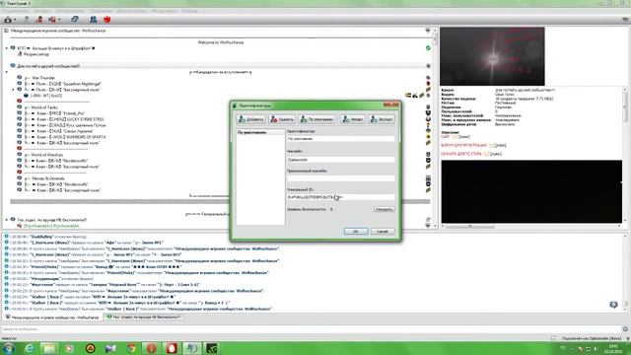Select the World of Warships channel row
Image resolution: width=631 pixels, height=355 pixels.
[43, 155]
